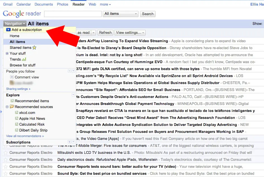Screen dimensions: 264x177
Task: Open Comment view
Action: click(27, 77)
